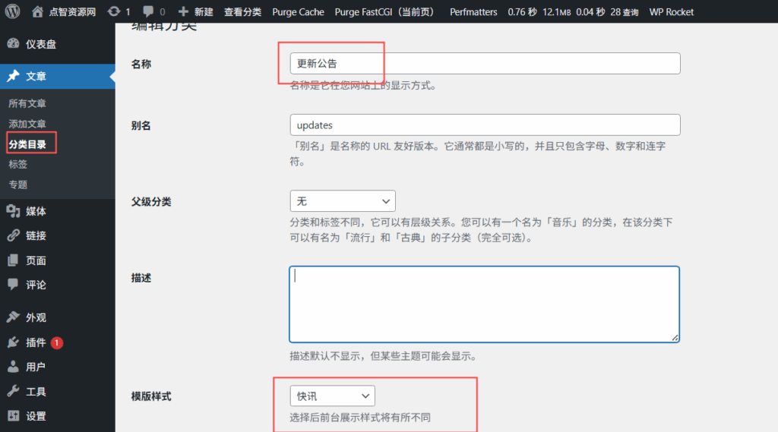Click the updates refresh icon
This screenshot has width=778, height=432.
pos(114,11)
